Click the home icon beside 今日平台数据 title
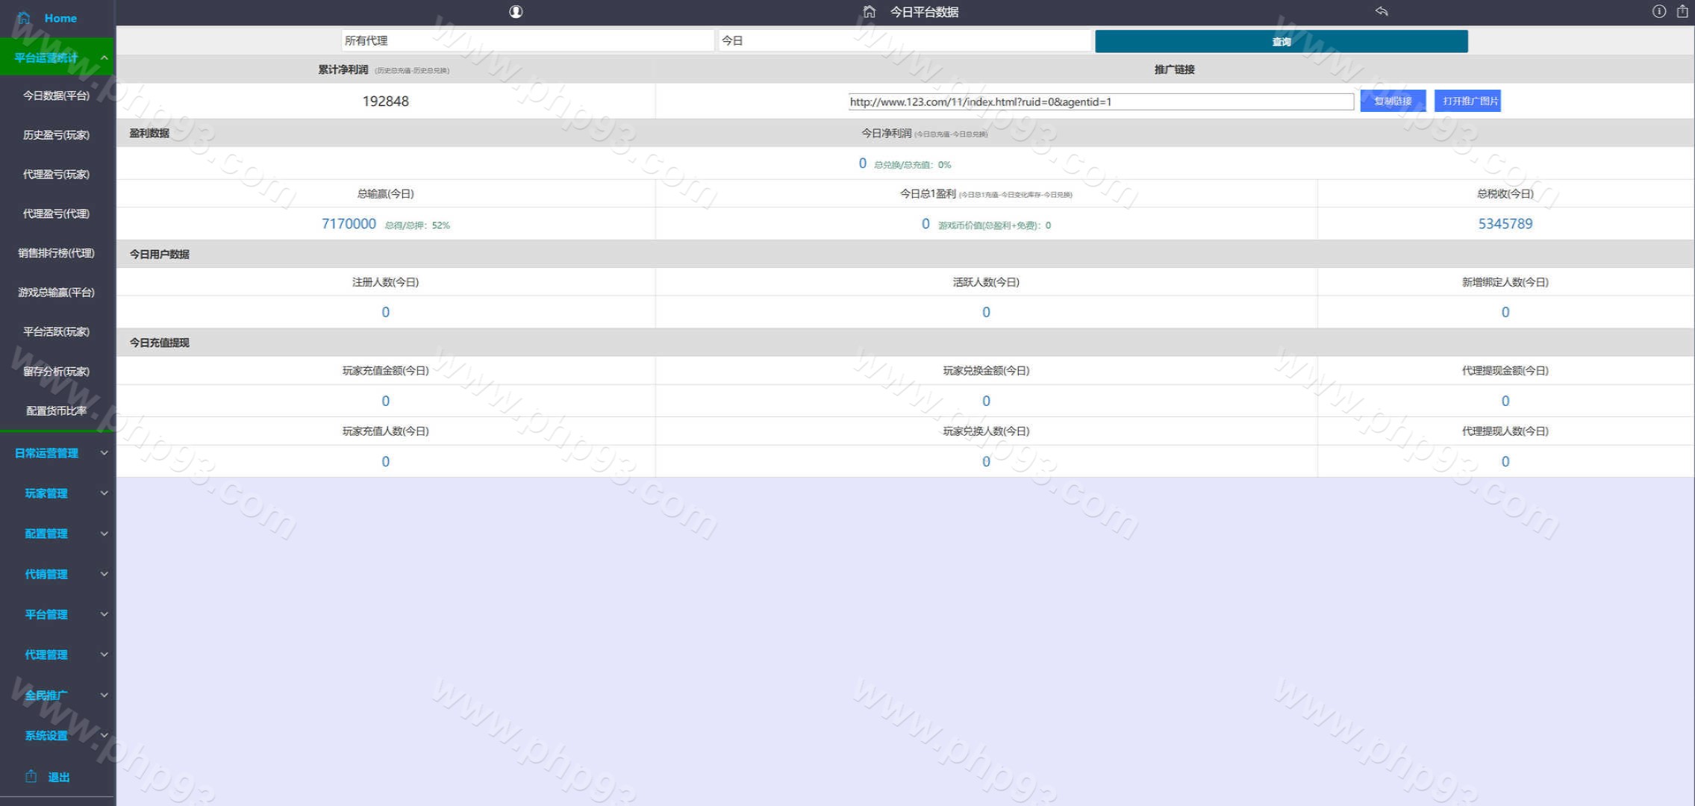 coord(869,12)
